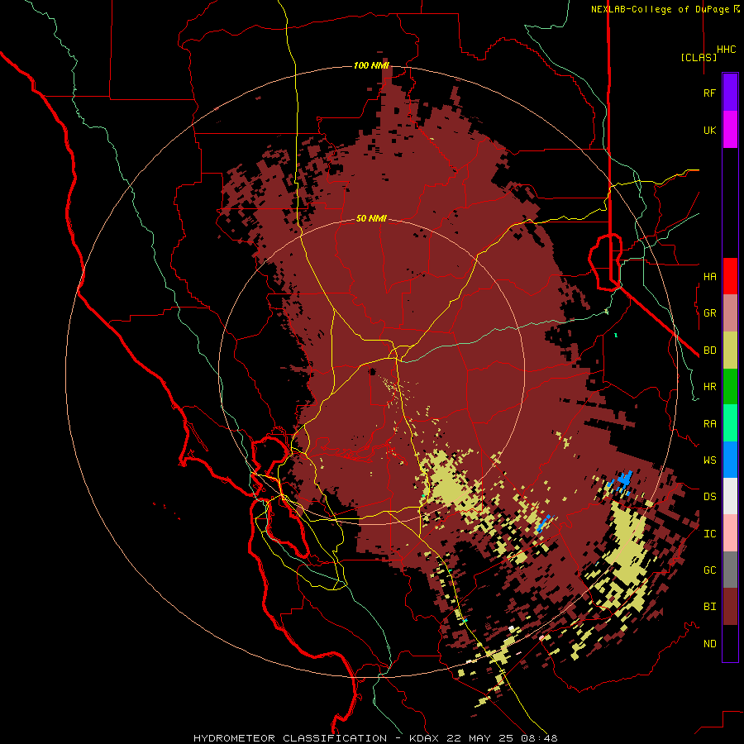Click the BI dark red legend swatch
744x744 pixels.
730,607
